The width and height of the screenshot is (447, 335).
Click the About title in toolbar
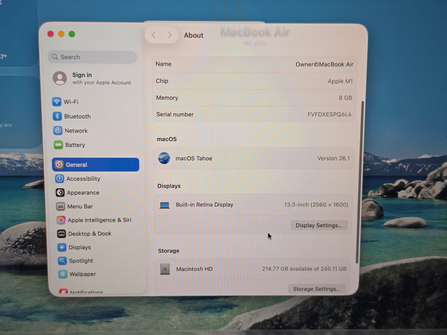(194, 35)
